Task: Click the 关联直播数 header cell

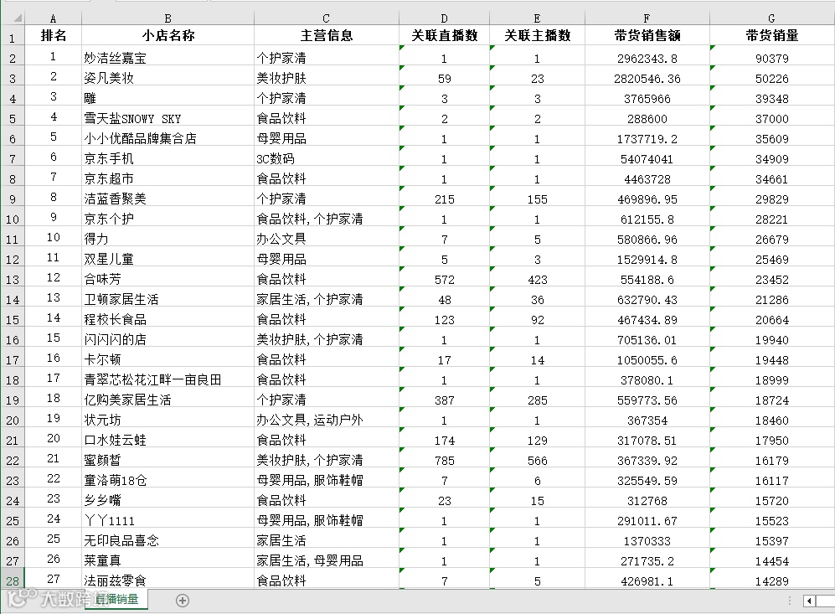Action: pyautogui.click(x=444, y=35)
